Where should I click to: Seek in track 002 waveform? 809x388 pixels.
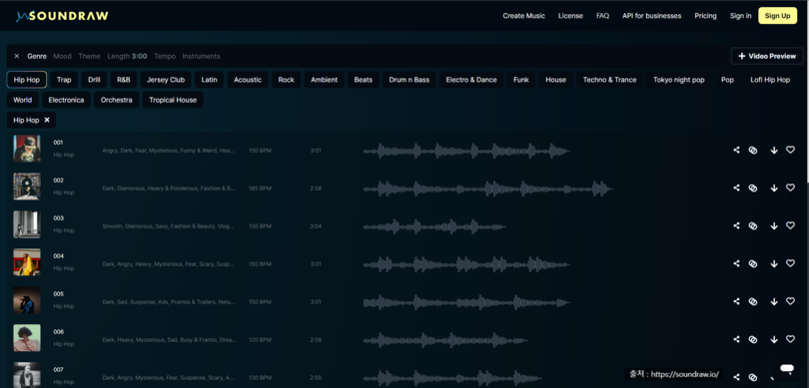point(488,189)
